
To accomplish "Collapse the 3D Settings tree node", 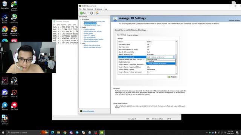I will pos(80,19).
